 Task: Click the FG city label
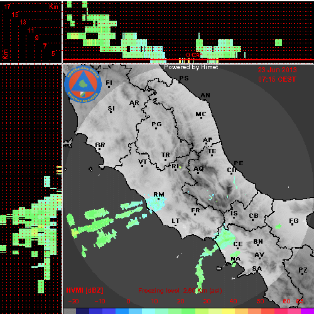point(294,221)
